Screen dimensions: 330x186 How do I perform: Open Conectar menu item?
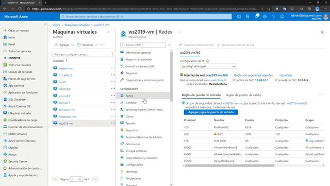[x=131, y=103]
